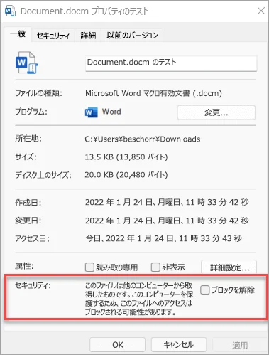Check the 非表示 checkbox

[155, 267]
